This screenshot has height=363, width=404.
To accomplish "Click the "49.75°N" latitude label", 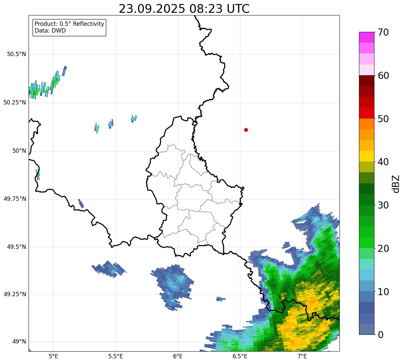I will [15, 199].
